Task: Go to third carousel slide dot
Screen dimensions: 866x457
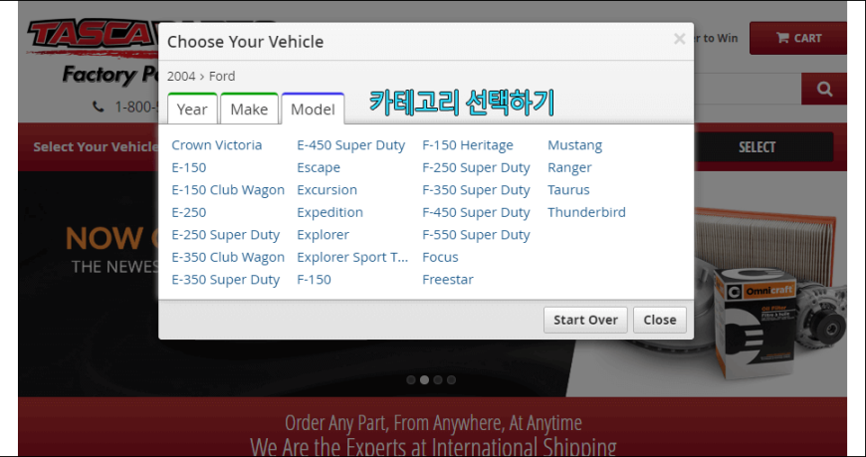Action: [x=438, y=379]
